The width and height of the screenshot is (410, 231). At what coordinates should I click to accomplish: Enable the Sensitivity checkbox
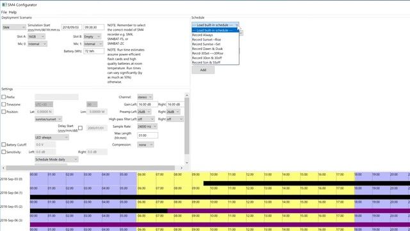click(4, 152)
